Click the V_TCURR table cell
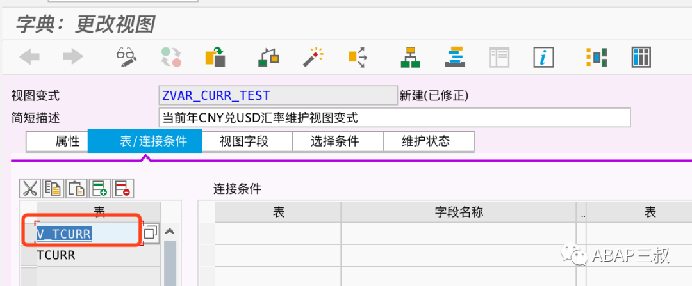This screenshot has height=286, width=692. pos(88,234)
